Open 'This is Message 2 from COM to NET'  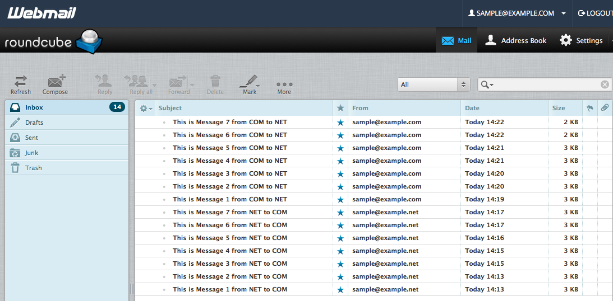(x=230, y=186)
